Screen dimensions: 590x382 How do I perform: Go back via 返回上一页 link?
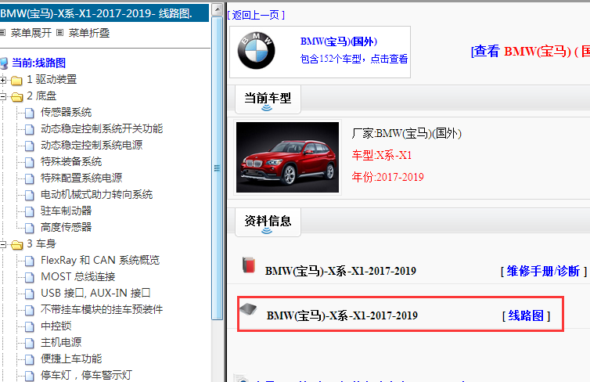pyautogui.click(x=256, y=15)
